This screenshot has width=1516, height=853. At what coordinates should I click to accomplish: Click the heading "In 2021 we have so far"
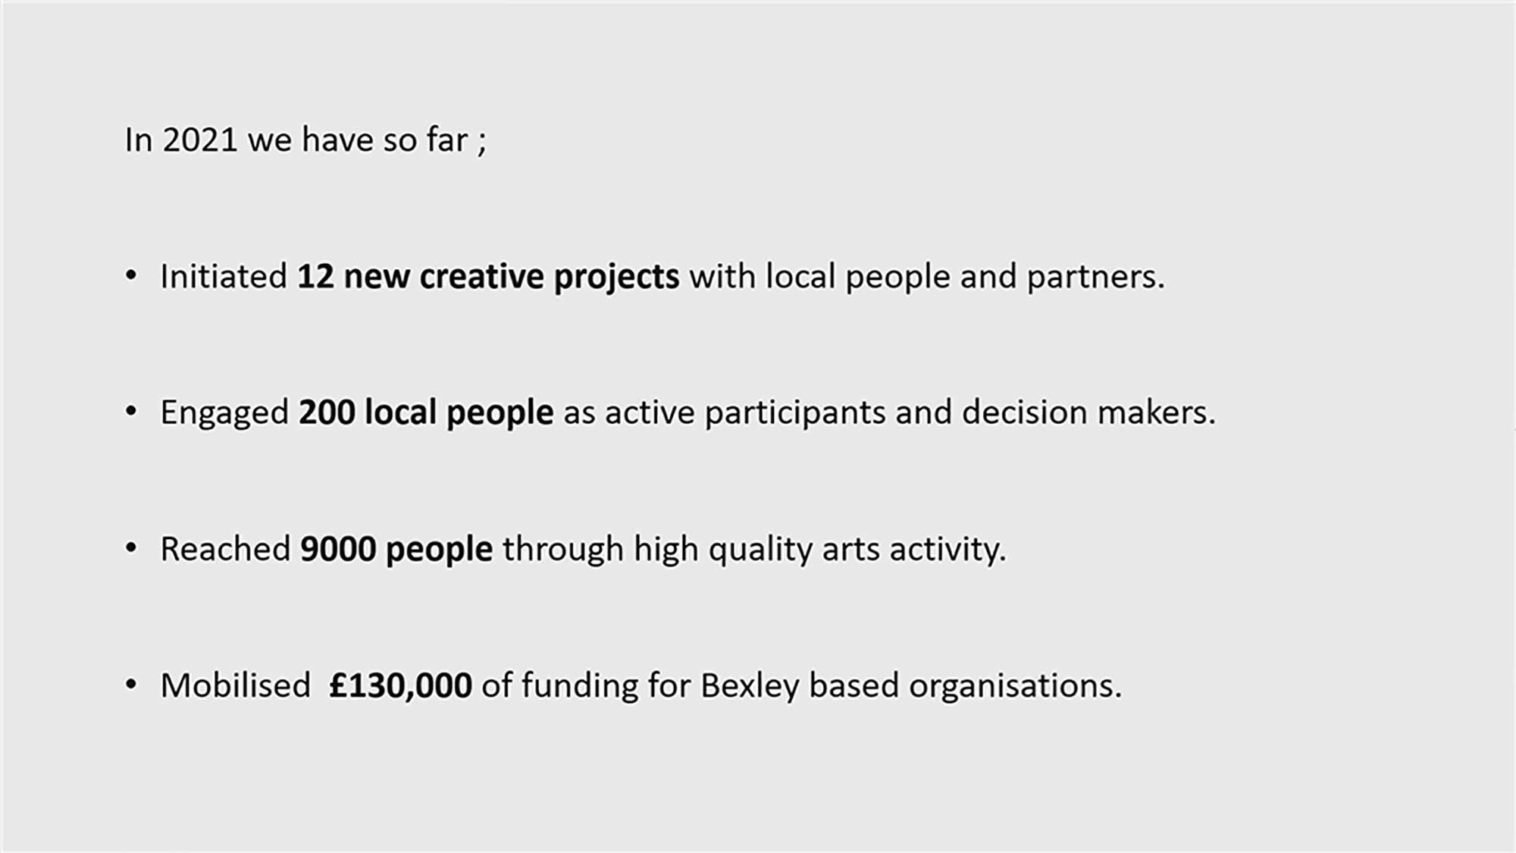(x=305, y=140)
